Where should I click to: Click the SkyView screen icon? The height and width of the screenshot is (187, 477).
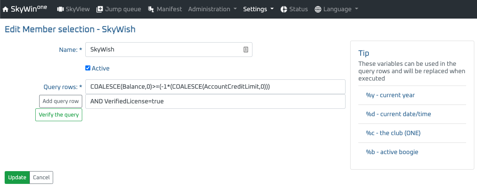tap(60, 9)
